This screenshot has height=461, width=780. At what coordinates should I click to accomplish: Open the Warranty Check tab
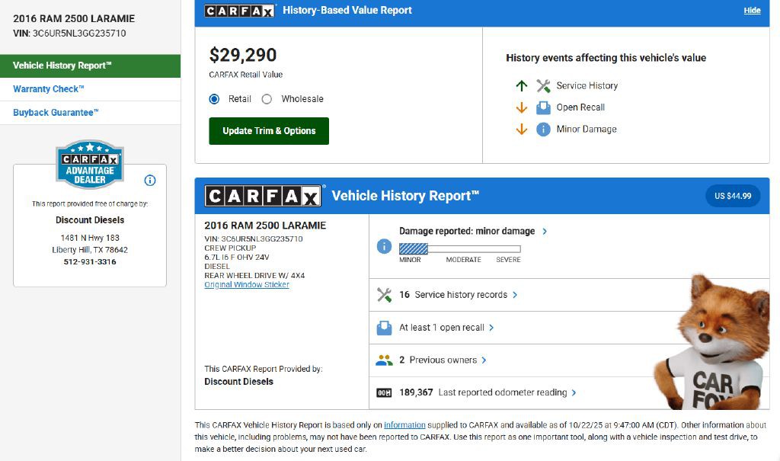pos(49,89)
